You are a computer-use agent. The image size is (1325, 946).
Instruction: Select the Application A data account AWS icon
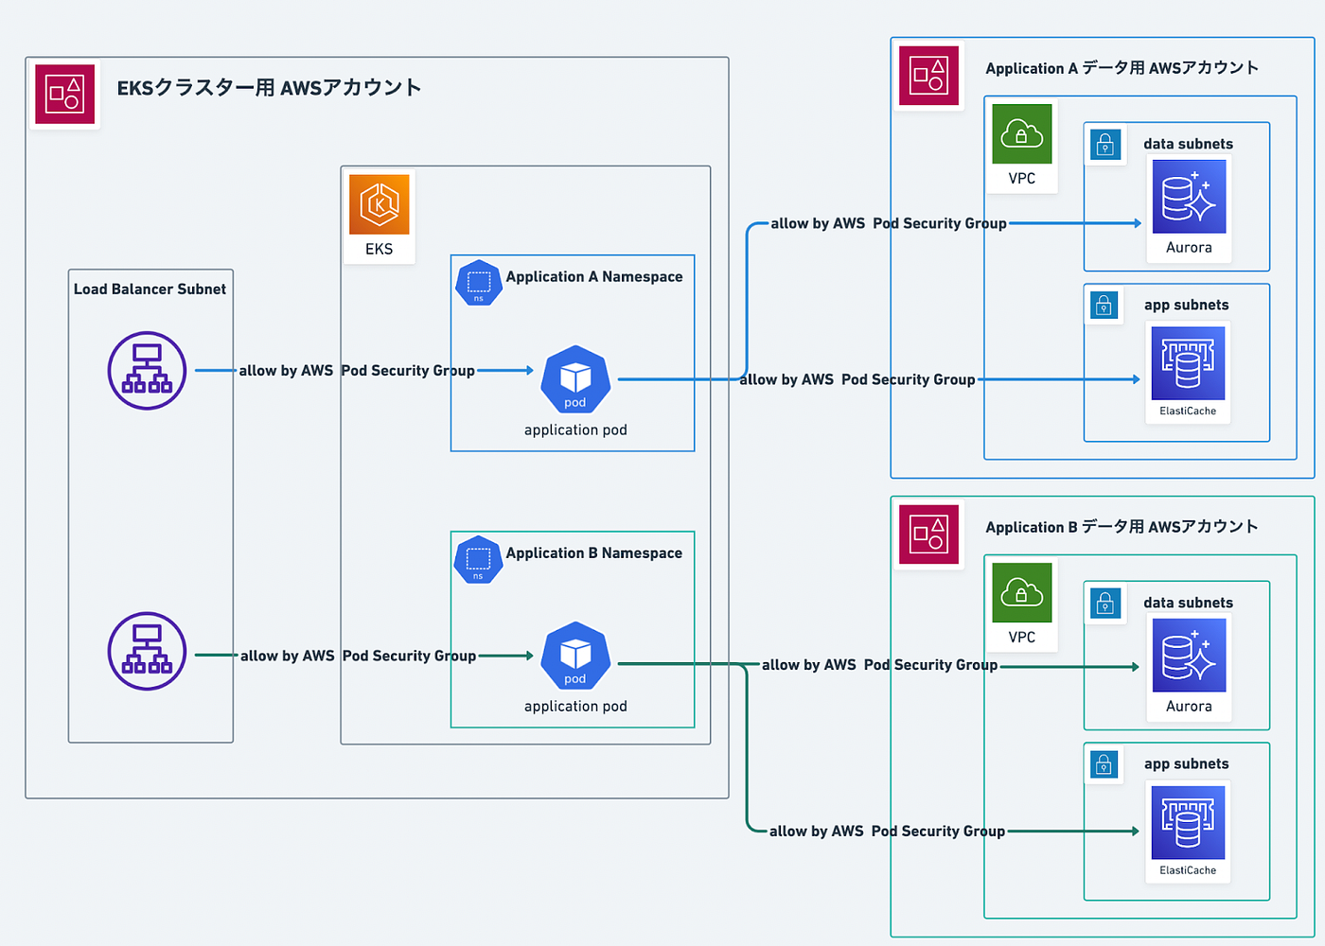click(x=928, y=77)
